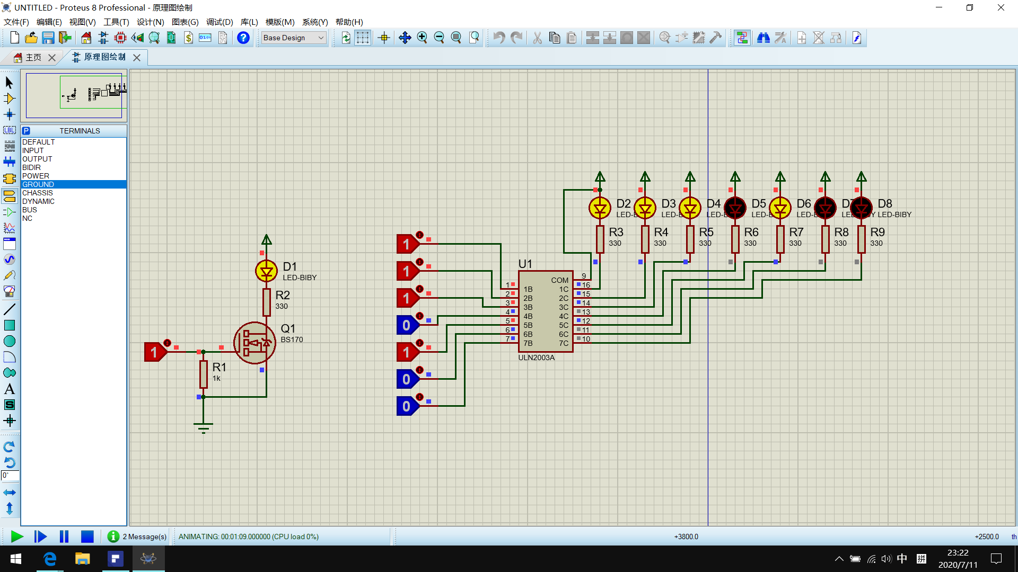Select the Selection Mode arrow tool
The image size is (1018, 572).
(x=9, y=83)
